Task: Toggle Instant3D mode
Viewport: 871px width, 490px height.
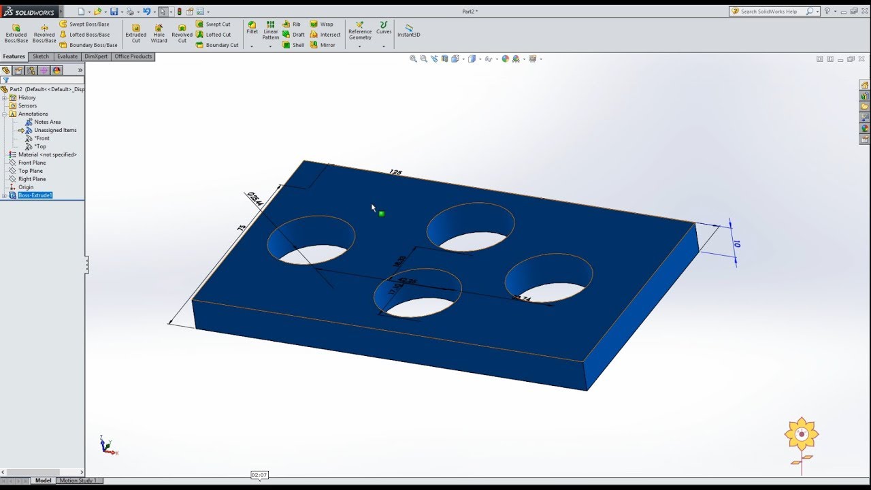Action: point(409,31)
